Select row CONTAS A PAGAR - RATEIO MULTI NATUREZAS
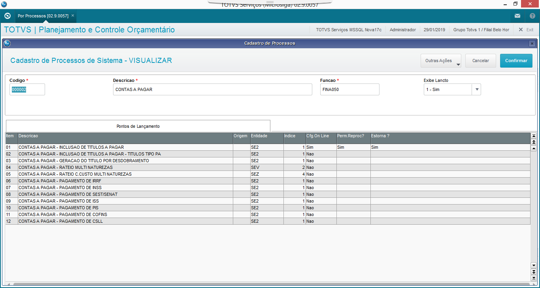Viewport: 540px width, 288px height. [x=268, y=167]
